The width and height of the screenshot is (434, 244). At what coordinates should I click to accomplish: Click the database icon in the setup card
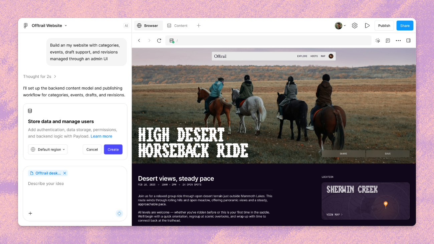point(30,111)
